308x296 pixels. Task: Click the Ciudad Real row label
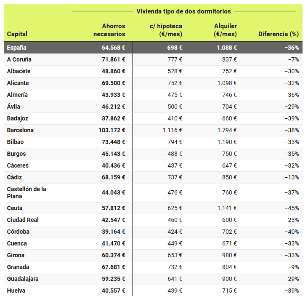pos(23,220)
